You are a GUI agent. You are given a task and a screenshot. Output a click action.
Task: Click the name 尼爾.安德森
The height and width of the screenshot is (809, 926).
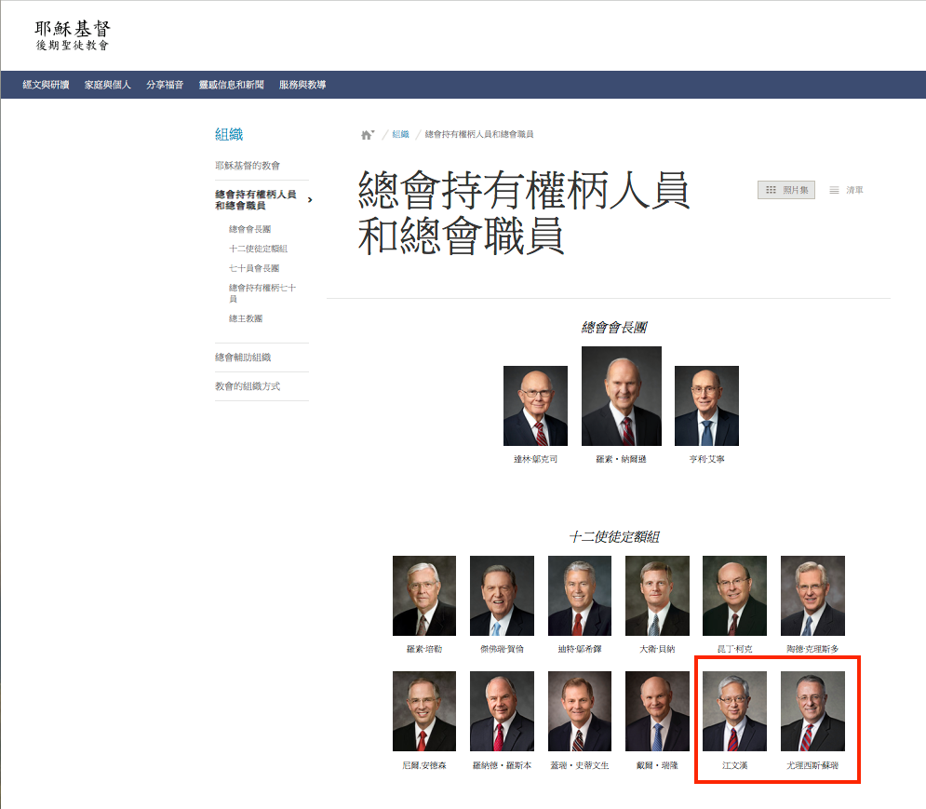point(424,765)
